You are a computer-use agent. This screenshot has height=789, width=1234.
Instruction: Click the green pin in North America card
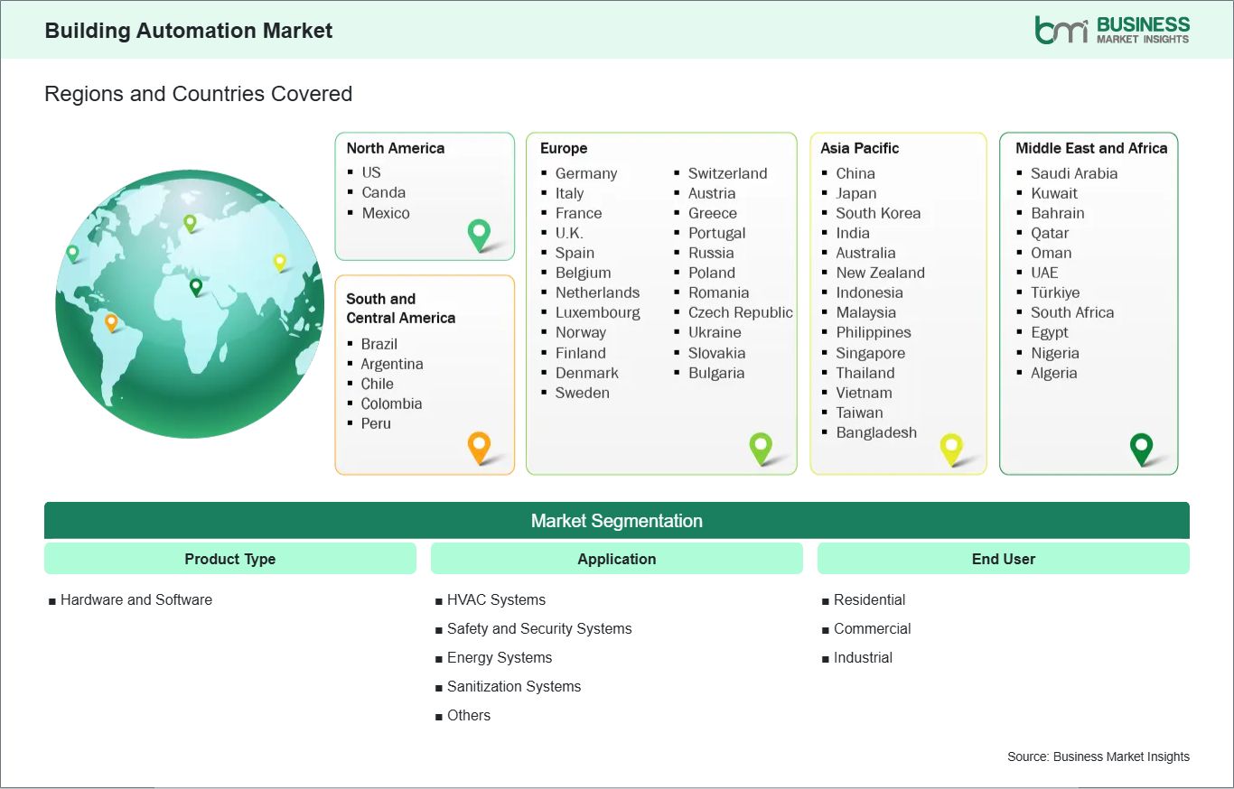click(477, 234)
